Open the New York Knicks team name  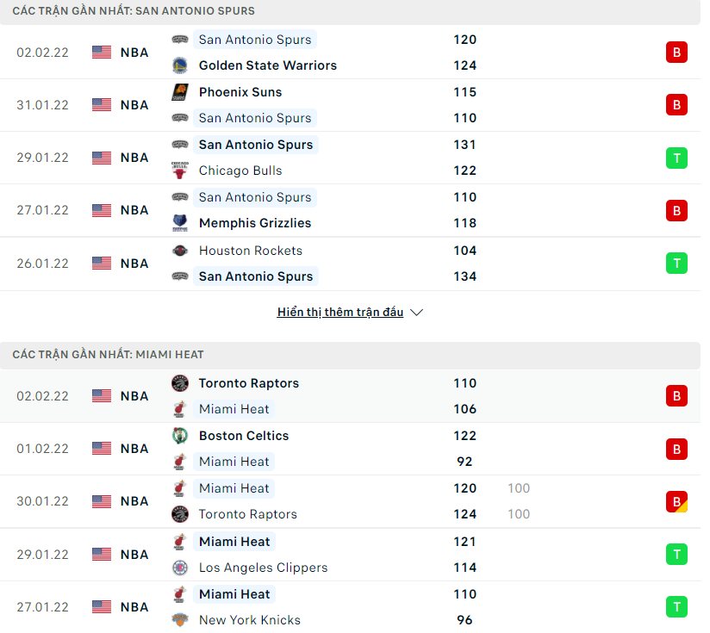pos(250,620)
